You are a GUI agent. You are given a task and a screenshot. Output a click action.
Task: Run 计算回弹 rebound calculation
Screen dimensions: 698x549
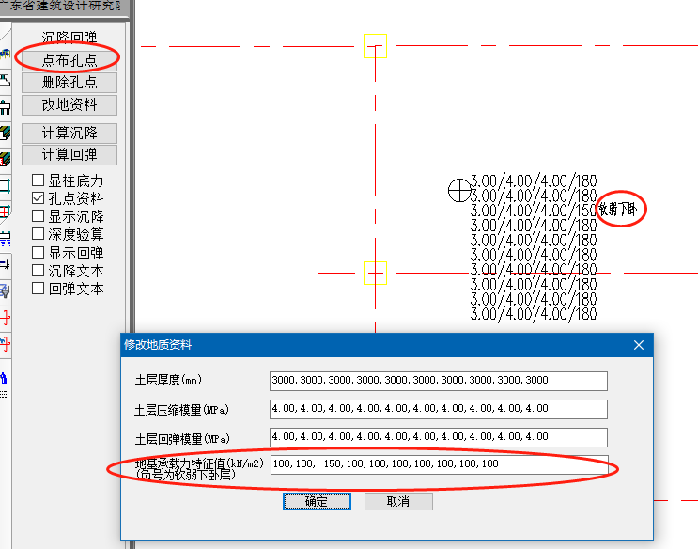[69, 154]
